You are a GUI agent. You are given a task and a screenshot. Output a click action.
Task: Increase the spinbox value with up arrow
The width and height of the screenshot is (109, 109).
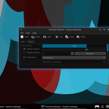[x=72, y=53]
